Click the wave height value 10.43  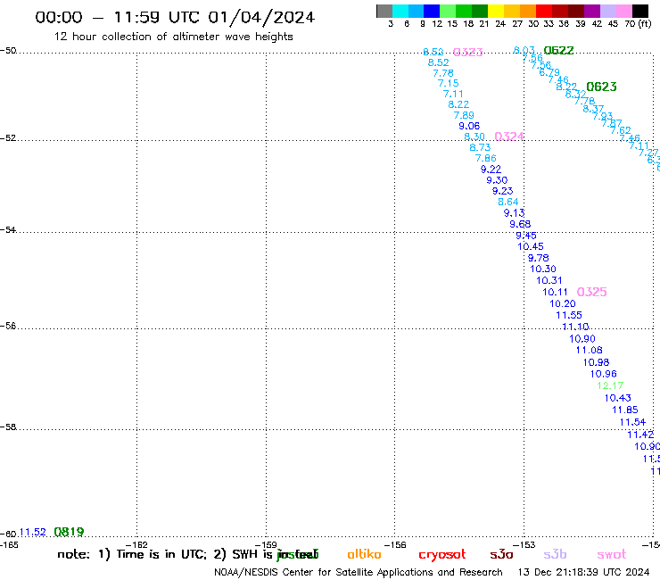point(617,398)
